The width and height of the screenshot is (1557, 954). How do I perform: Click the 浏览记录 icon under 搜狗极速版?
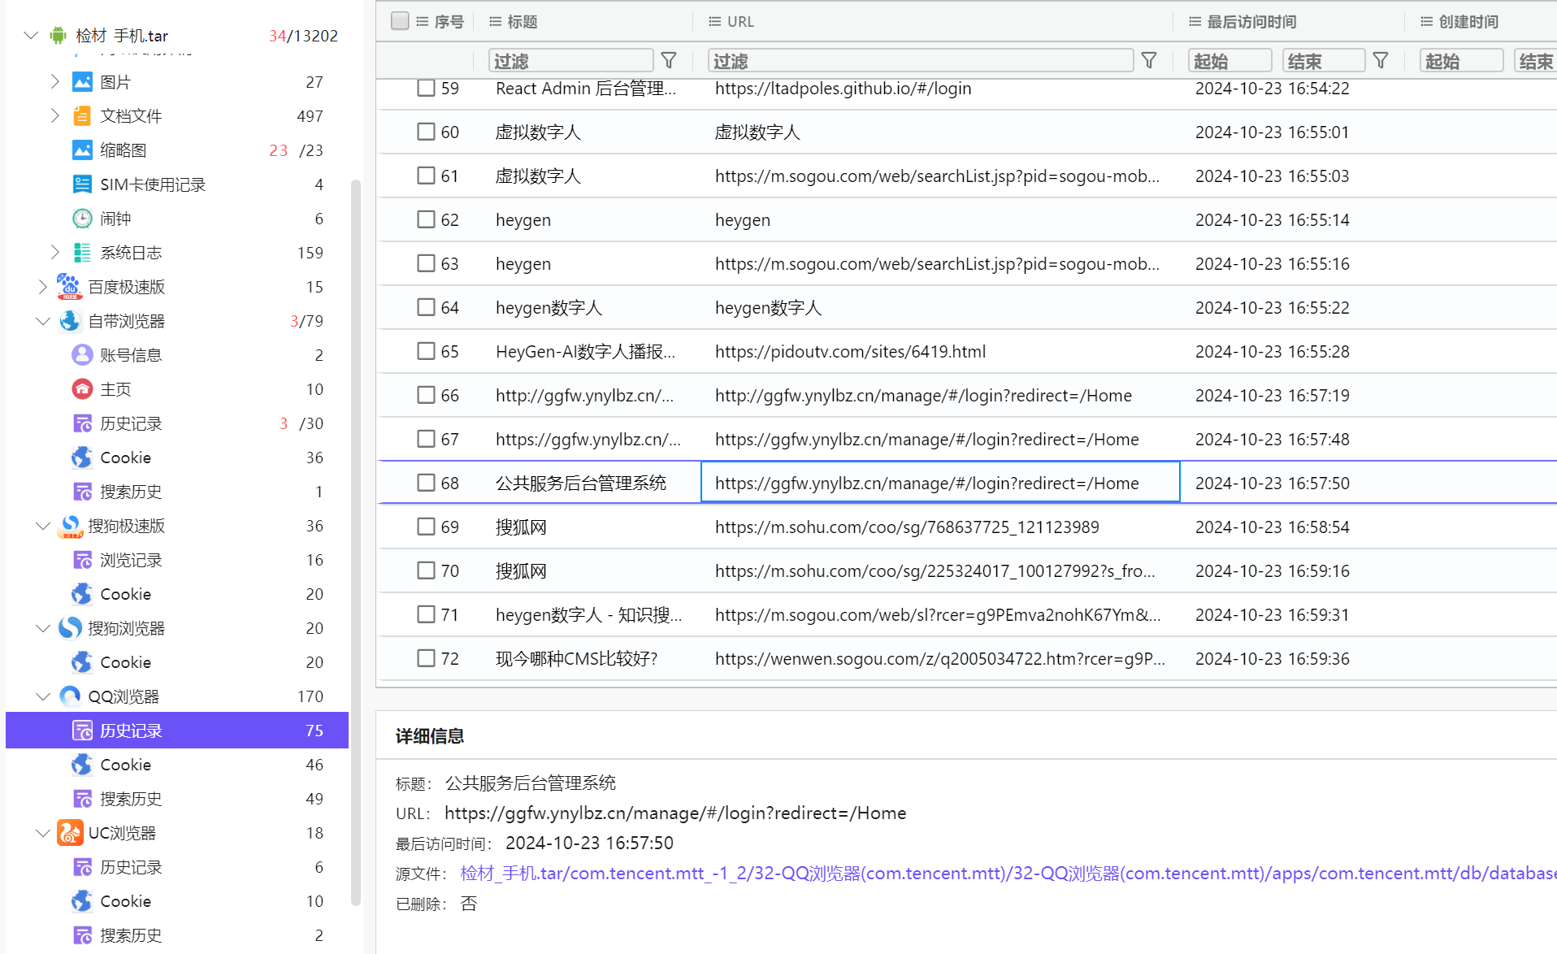(82, 560)
